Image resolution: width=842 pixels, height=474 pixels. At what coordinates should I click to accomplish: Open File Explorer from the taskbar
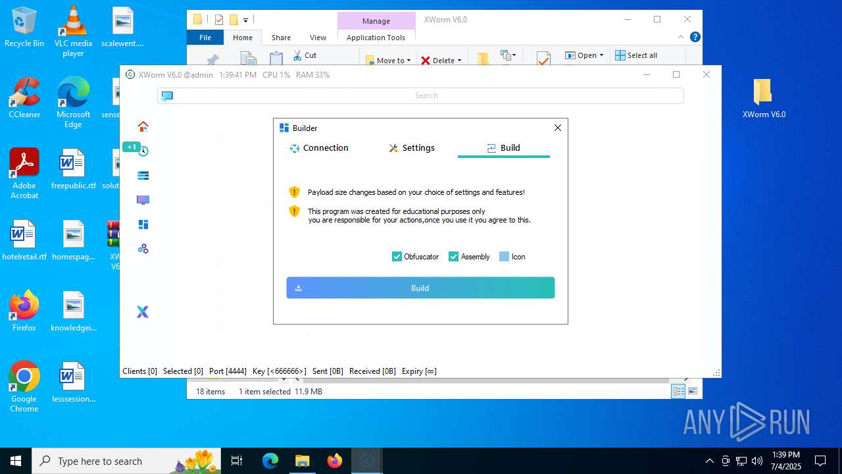(302, 461)
